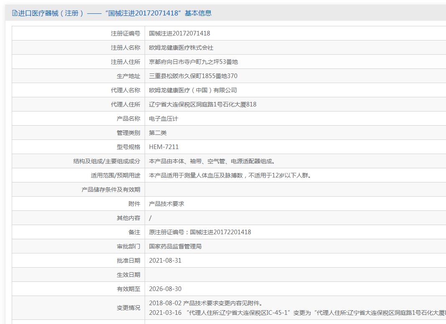Click the 其他内容 label
This screenshot has width=446, height=324.
click(x=128, y=218)
